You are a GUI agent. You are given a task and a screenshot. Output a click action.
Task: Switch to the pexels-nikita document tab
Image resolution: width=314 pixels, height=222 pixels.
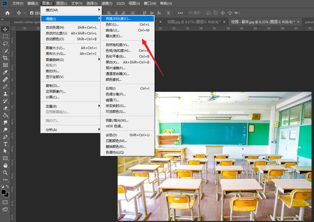[26, 22]
